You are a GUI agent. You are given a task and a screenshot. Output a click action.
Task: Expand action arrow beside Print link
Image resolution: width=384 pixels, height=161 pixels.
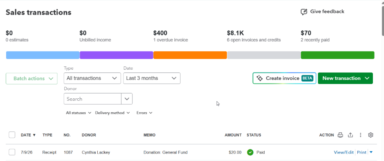tap(371, 152)
